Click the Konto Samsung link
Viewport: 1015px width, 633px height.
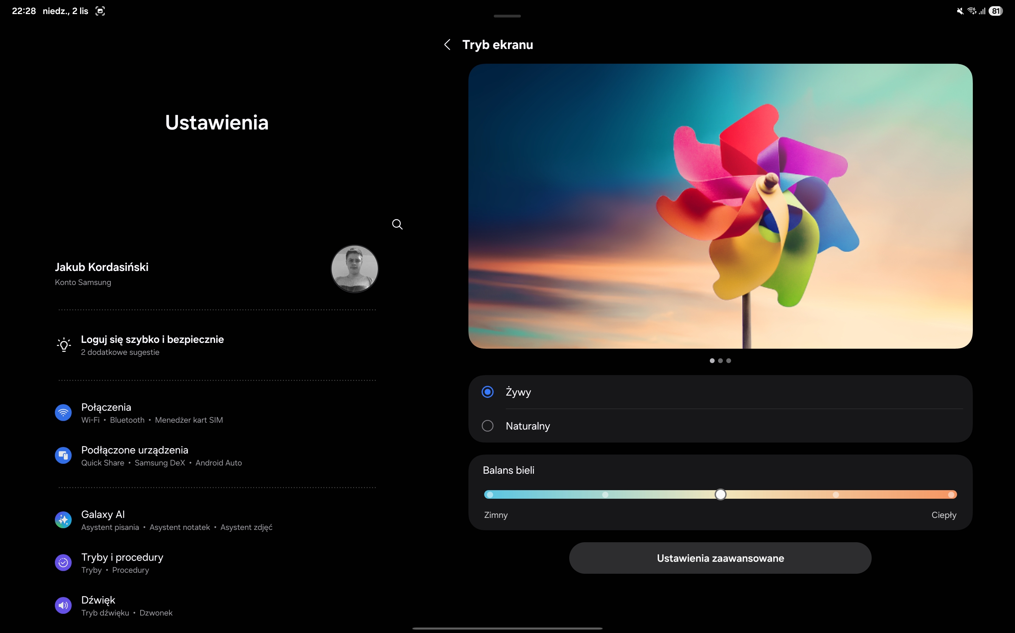point(83,283)
